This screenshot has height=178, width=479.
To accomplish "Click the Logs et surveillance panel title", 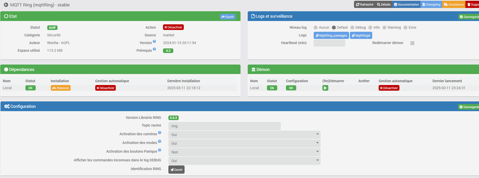I will tap(274, 16).
